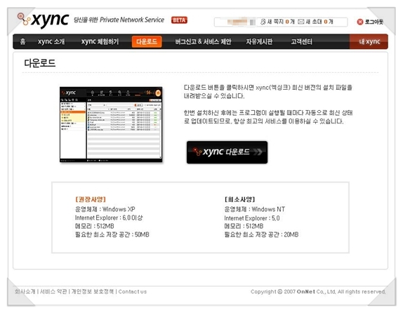Open 버그신고 & 서비스 제안 menu

(203, 41)
